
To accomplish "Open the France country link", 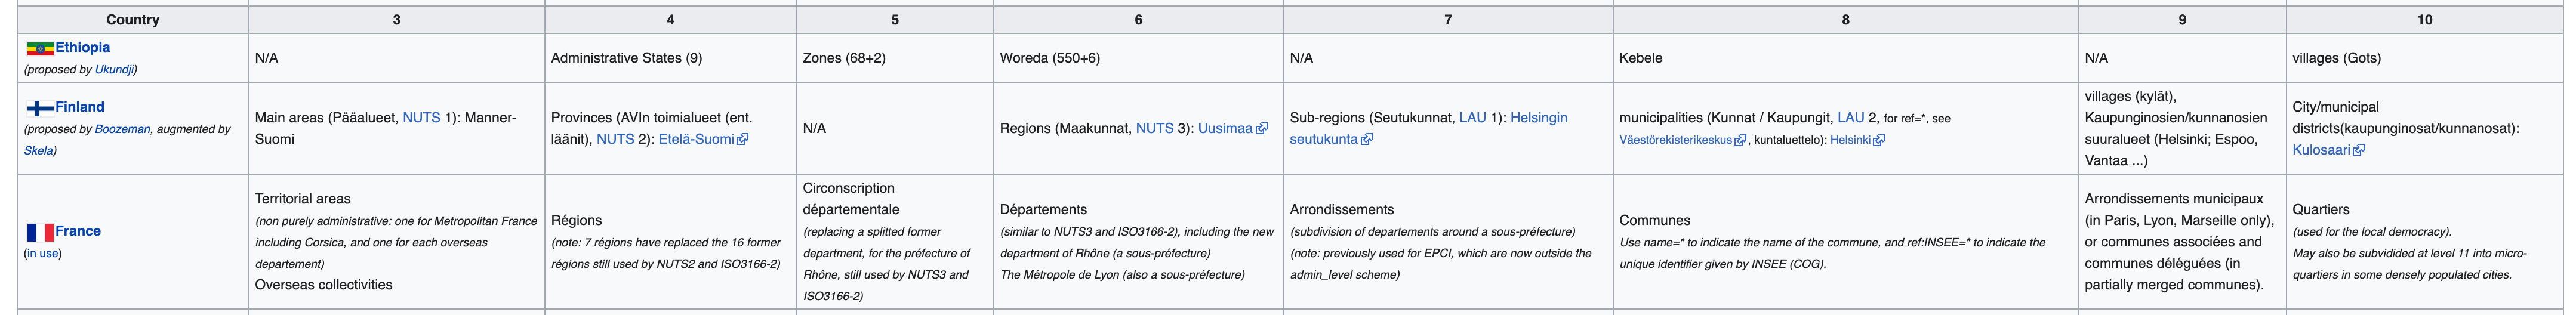I will tap(78, 231).
